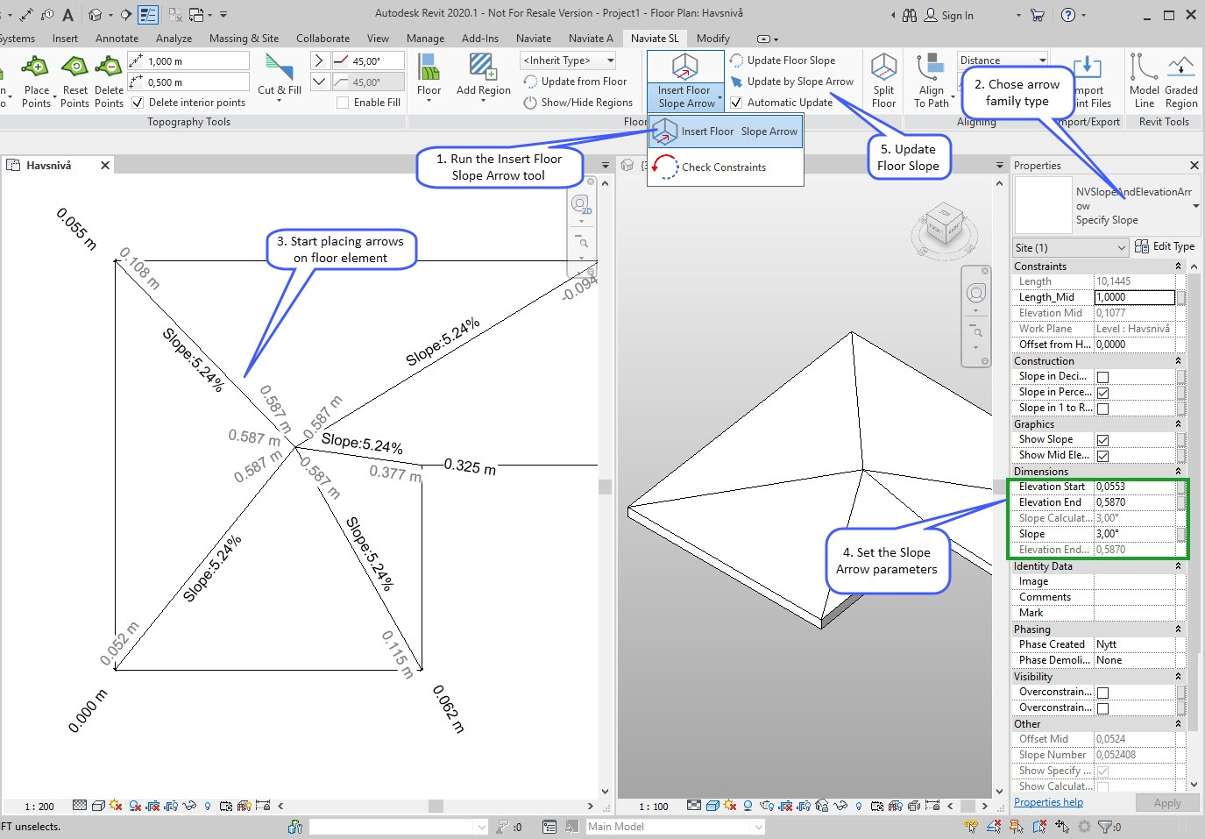The width and height of the screenshot is (1205, 839).
Task: Enable the Enable Fill checkbox
Action: tap(343, 103)
